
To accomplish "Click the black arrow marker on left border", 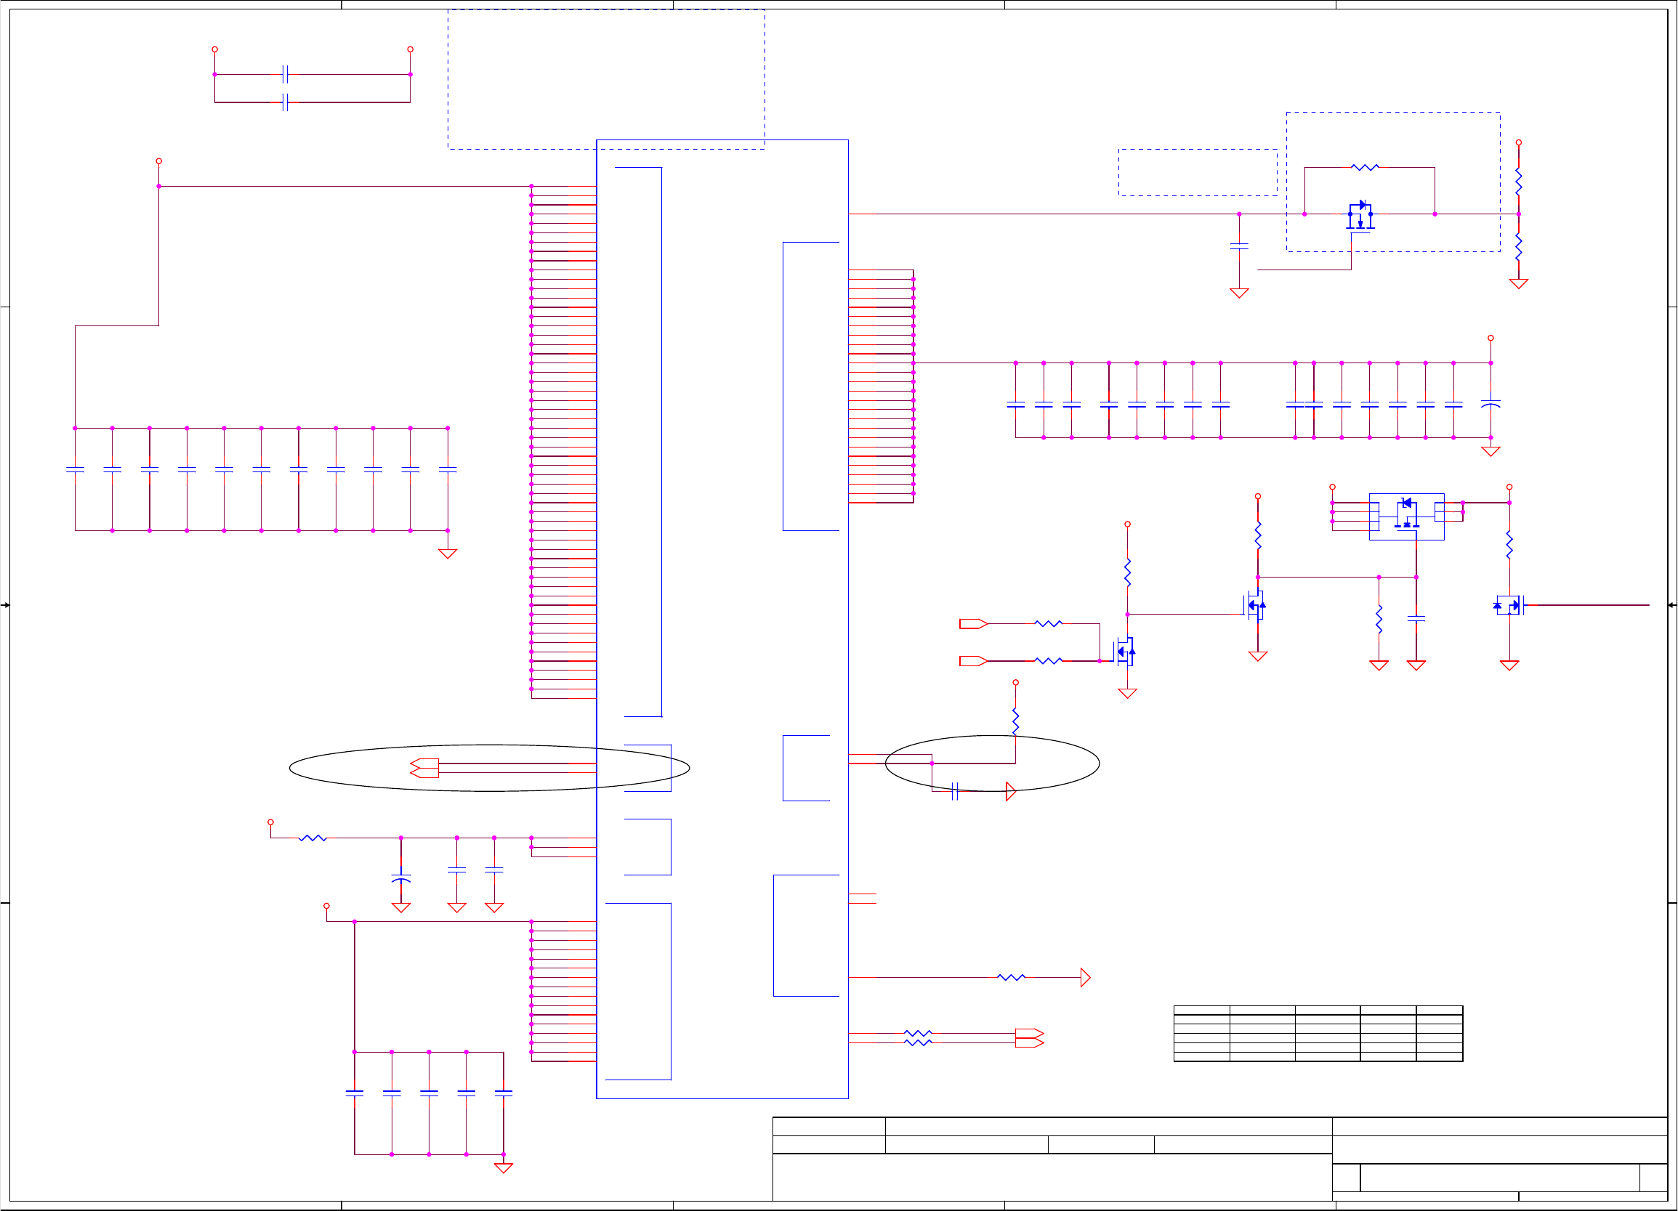I will (5, 605).
